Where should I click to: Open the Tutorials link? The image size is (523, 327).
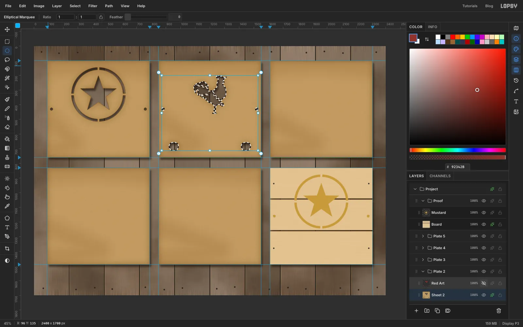point(470,6)
